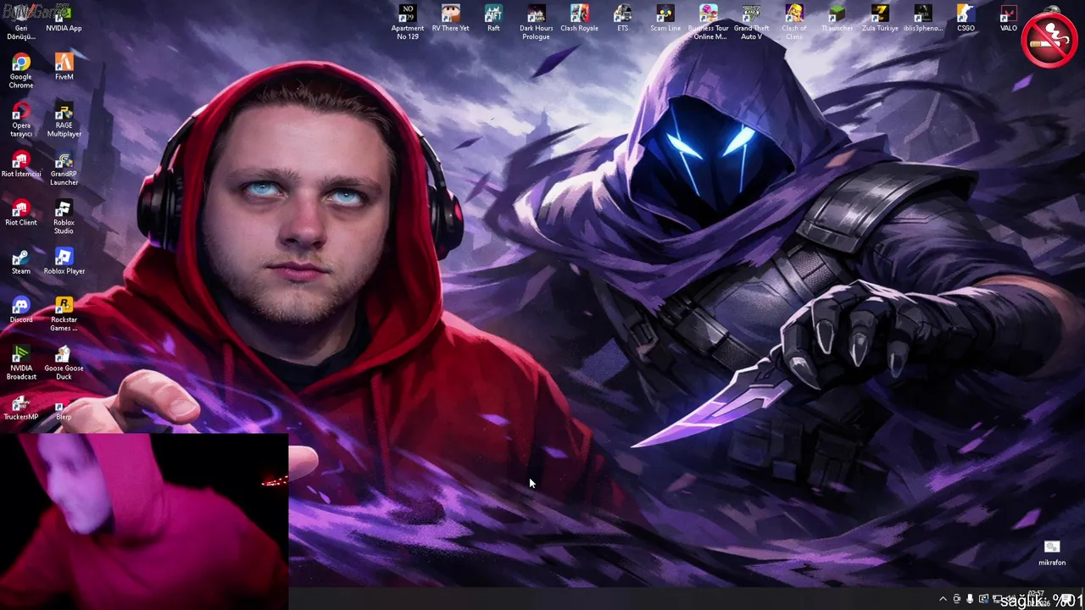
Task: Select the Riot Client shortcut
Action: tap(21, 213)
